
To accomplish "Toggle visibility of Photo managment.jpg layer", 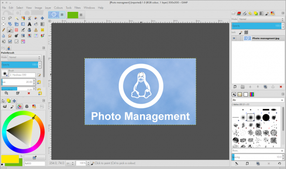I will (x=234, y=38).
